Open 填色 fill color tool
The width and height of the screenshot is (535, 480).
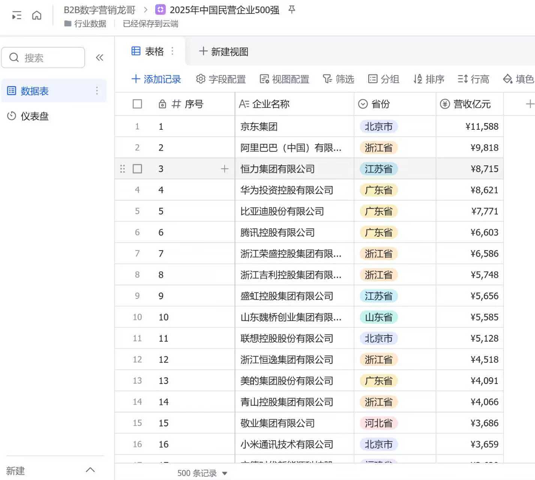click(x=519, y=79)
